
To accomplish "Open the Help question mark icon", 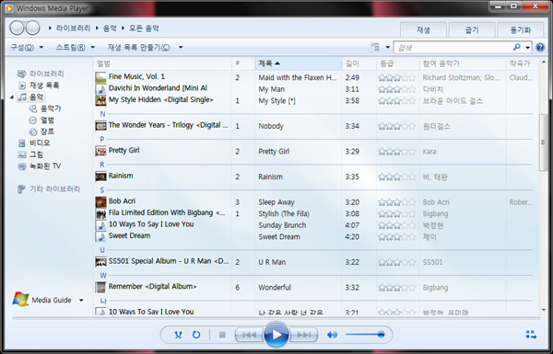I will [x=540, y=47].
